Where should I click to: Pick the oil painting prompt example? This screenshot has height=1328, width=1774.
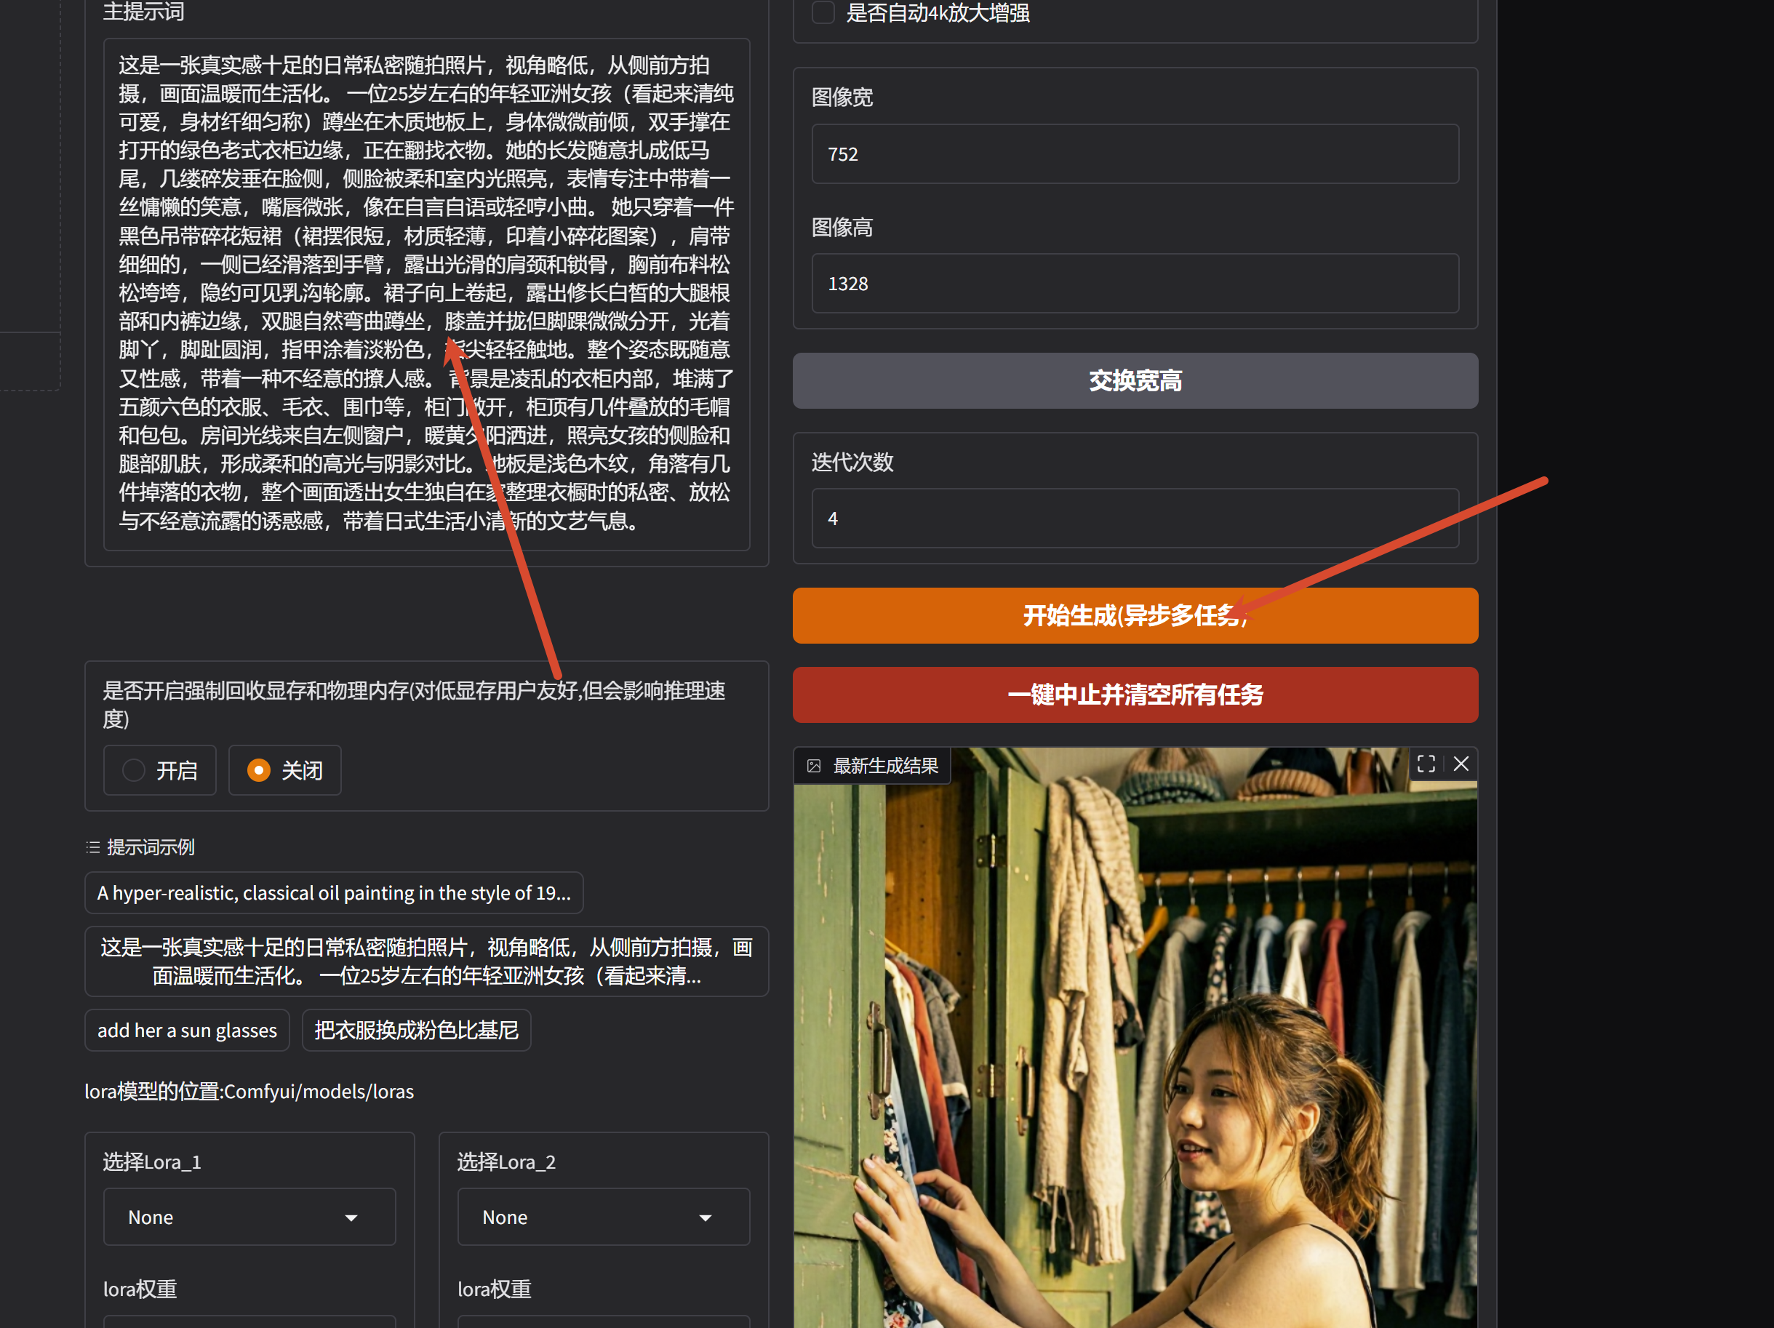334,892
